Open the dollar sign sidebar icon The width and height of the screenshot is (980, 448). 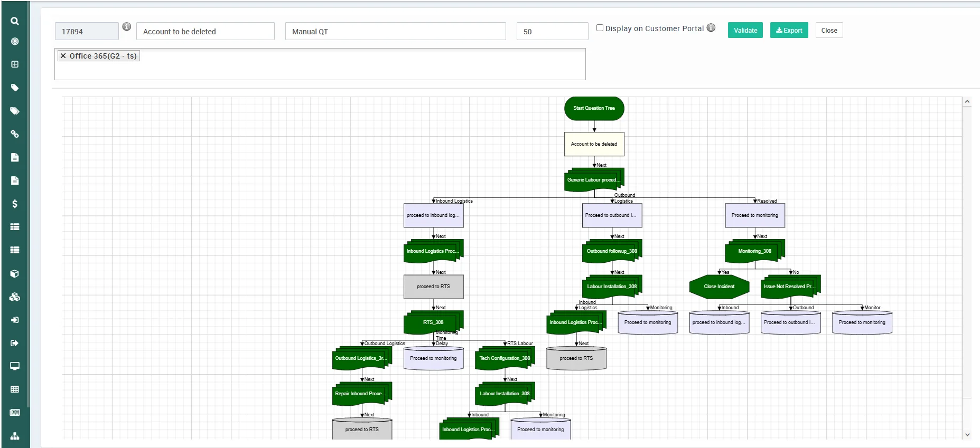point(15,204)
